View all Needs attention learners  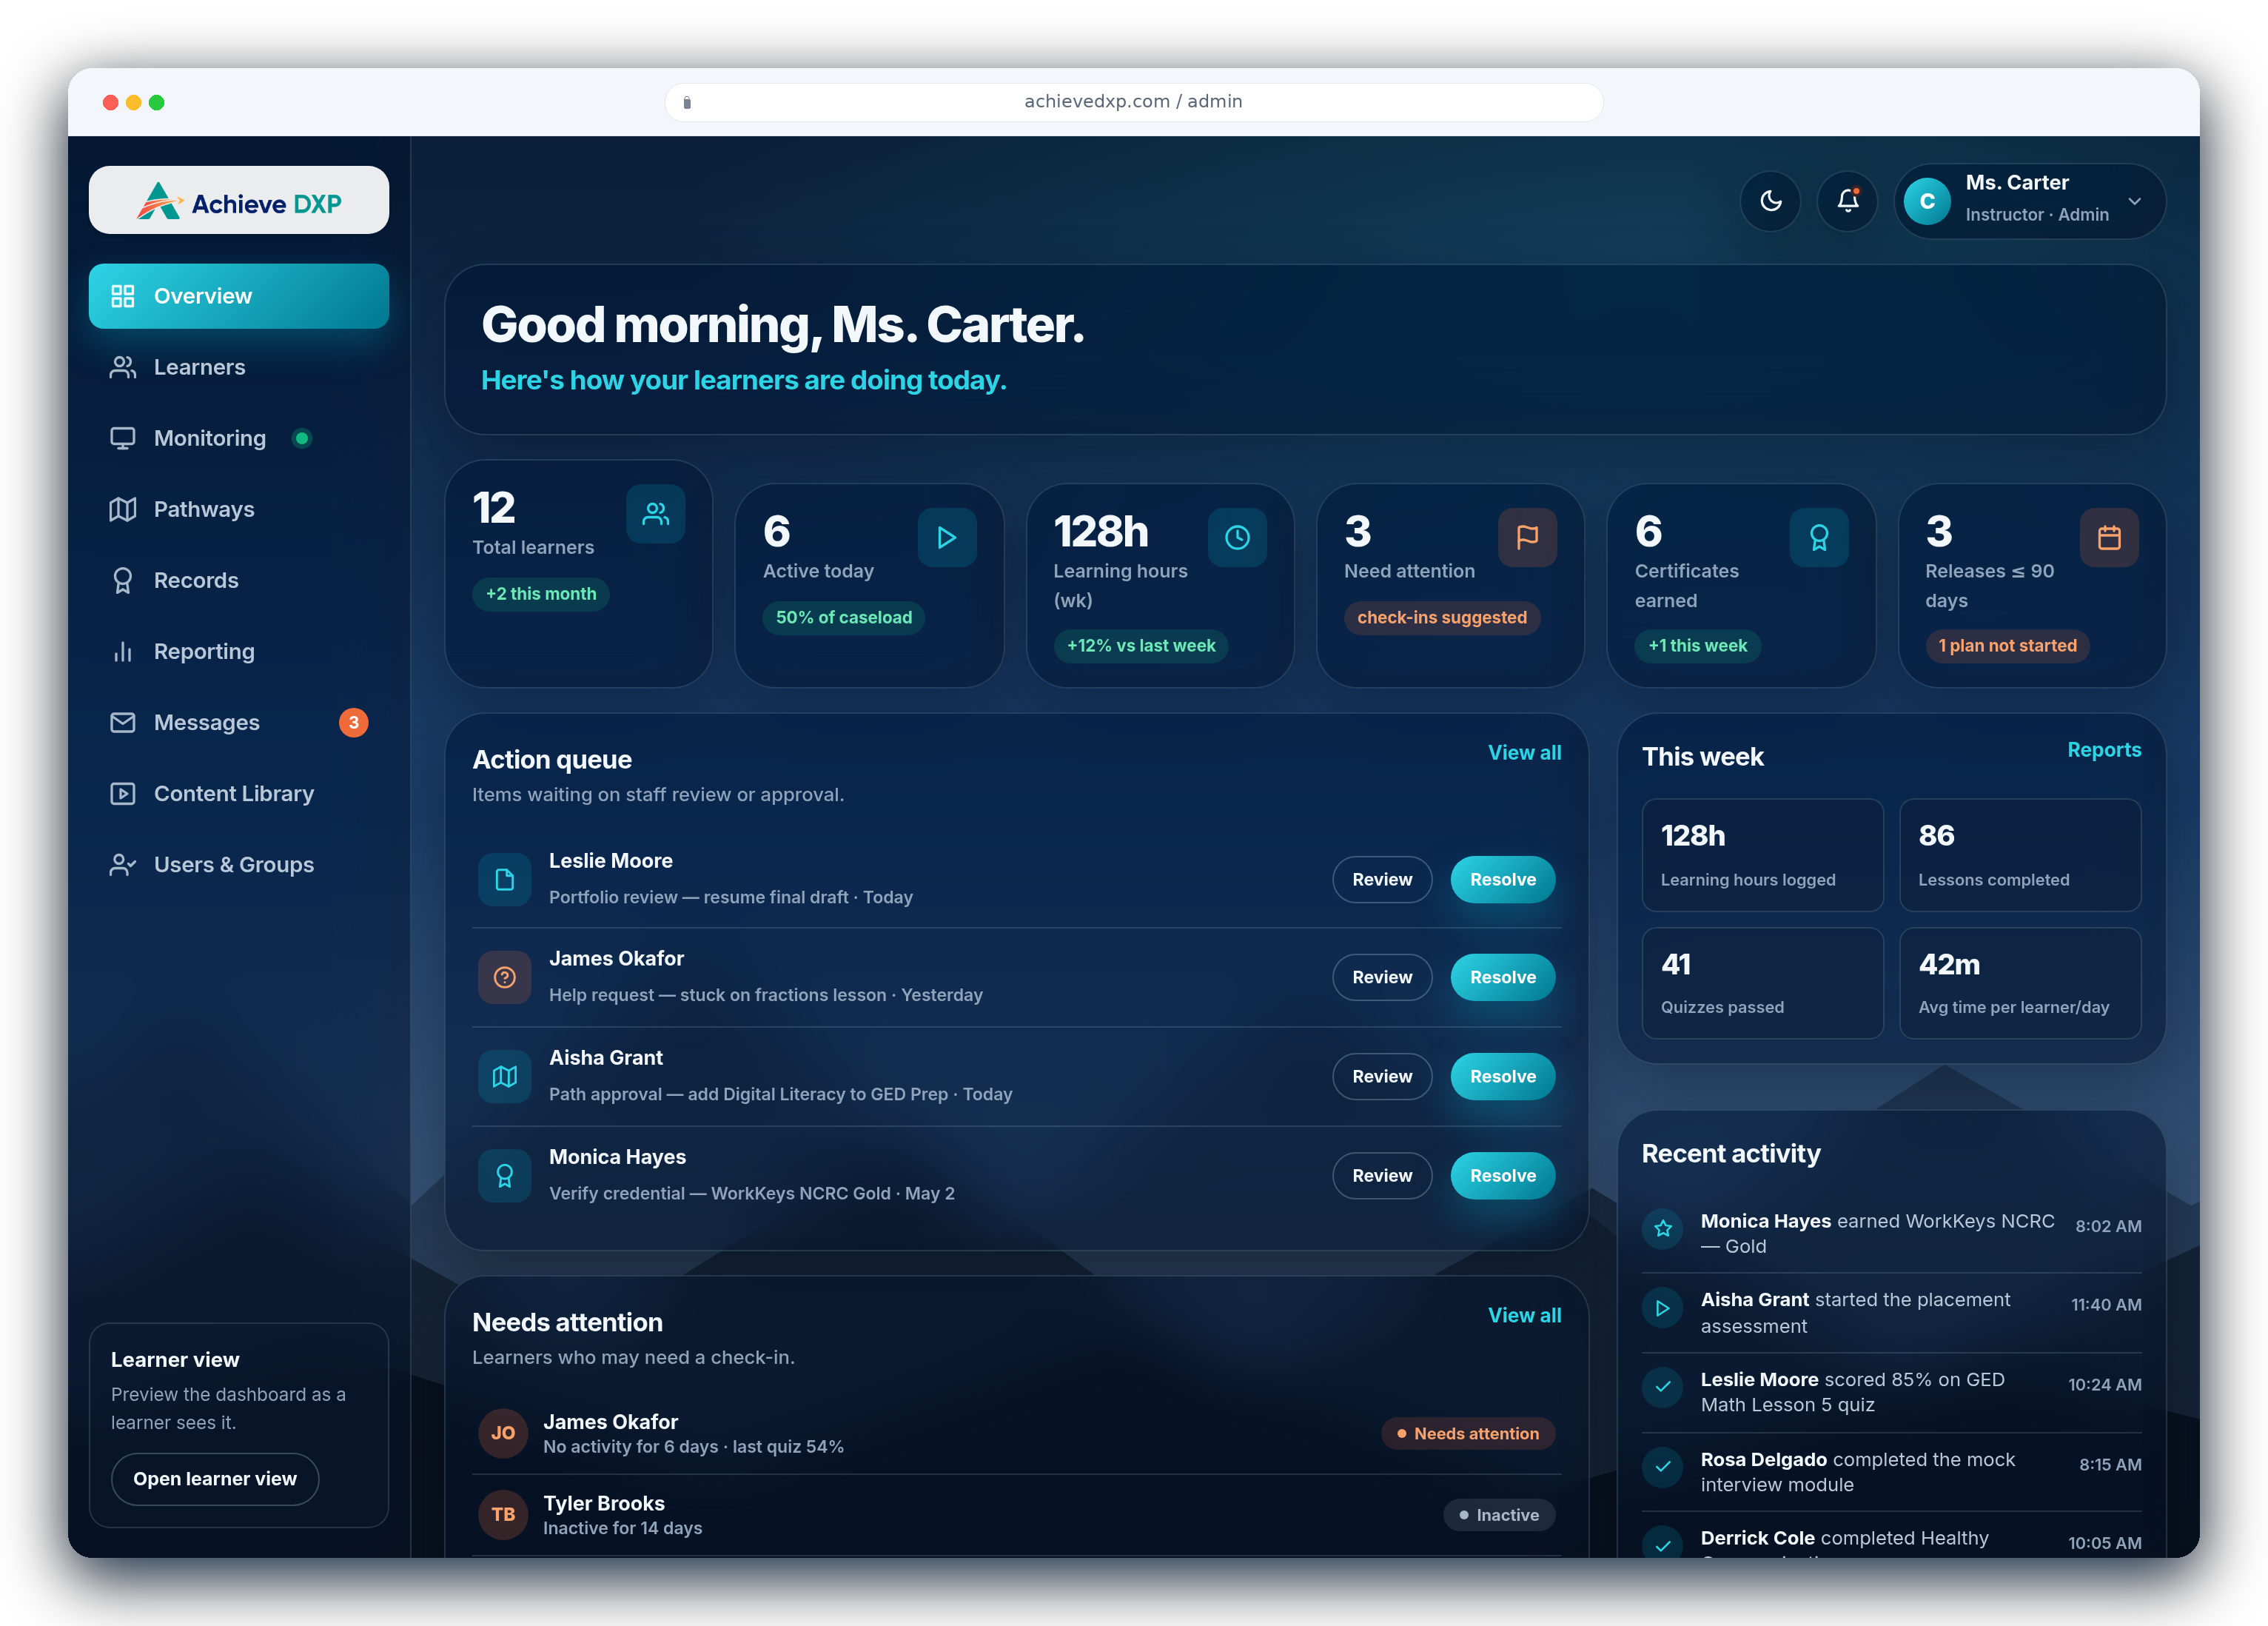point(1524,1315)
